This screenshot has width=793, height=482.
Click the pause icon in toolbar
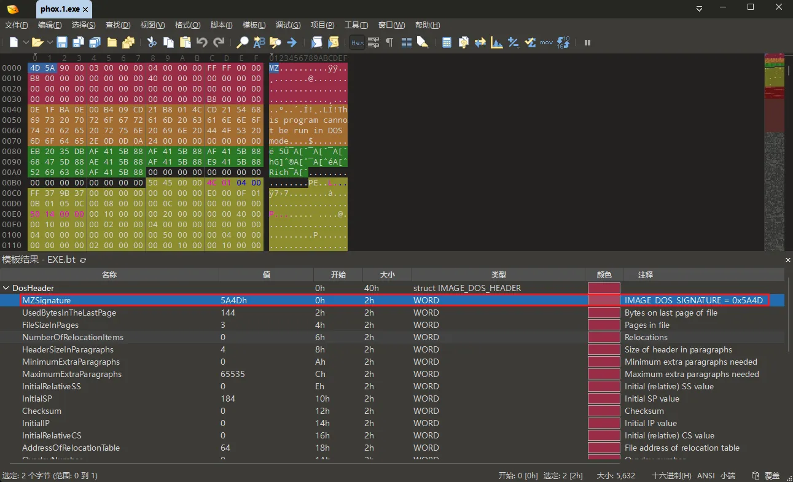point(587,42)
